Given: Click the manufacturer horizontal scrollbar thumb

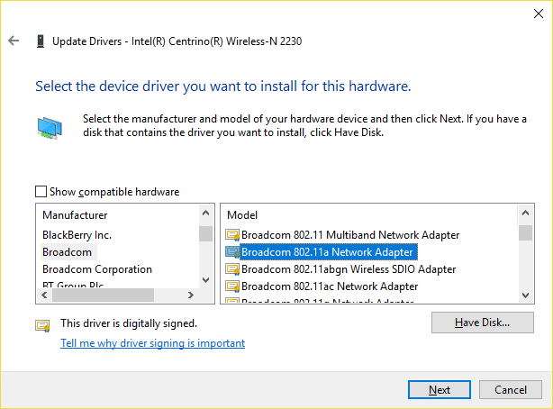Looking at the screenshot, I should 103,295.
